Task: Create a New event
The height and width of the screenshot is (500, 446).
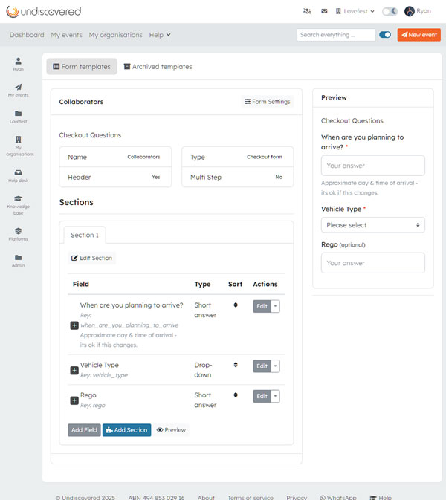Action: click(x=419, y=35)
